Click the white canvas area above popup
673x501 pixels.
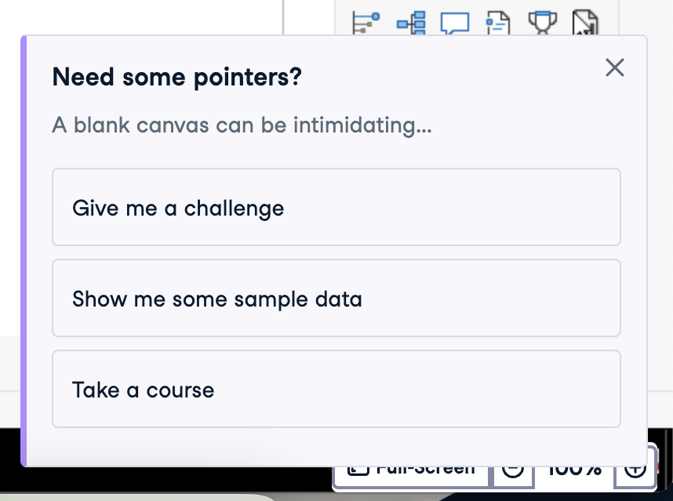[x=140, y=17]
